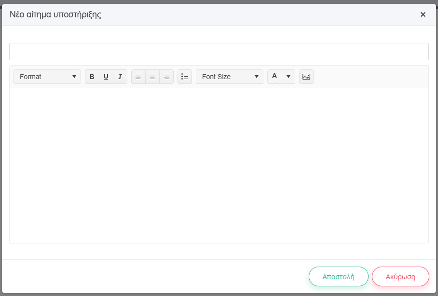Send the request with Αποστολή button

pyautogui.click(x=339, y=276)
